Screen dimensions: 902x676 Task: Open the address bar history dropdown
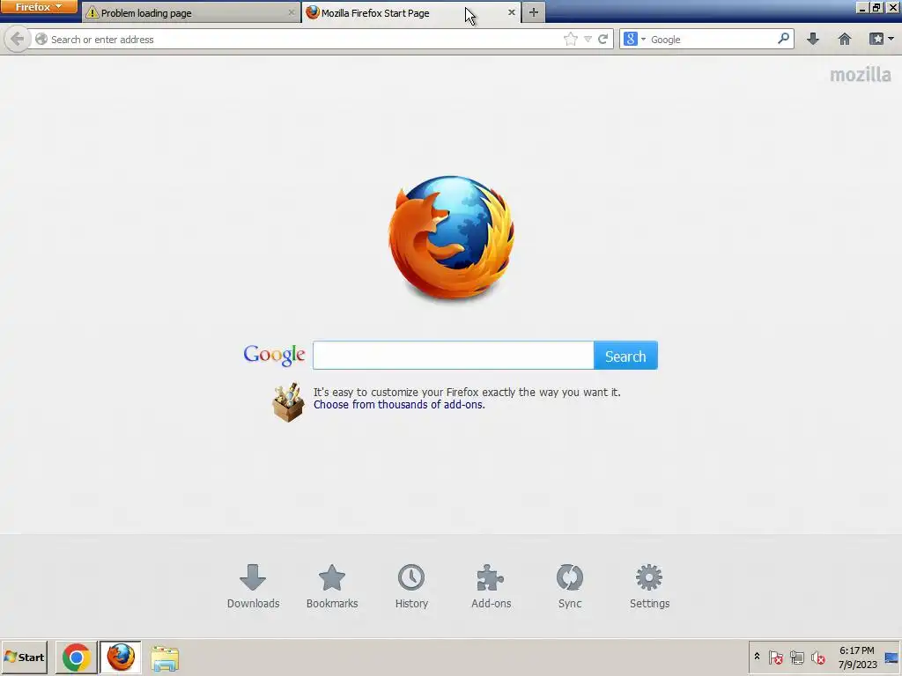coord(588,39)
